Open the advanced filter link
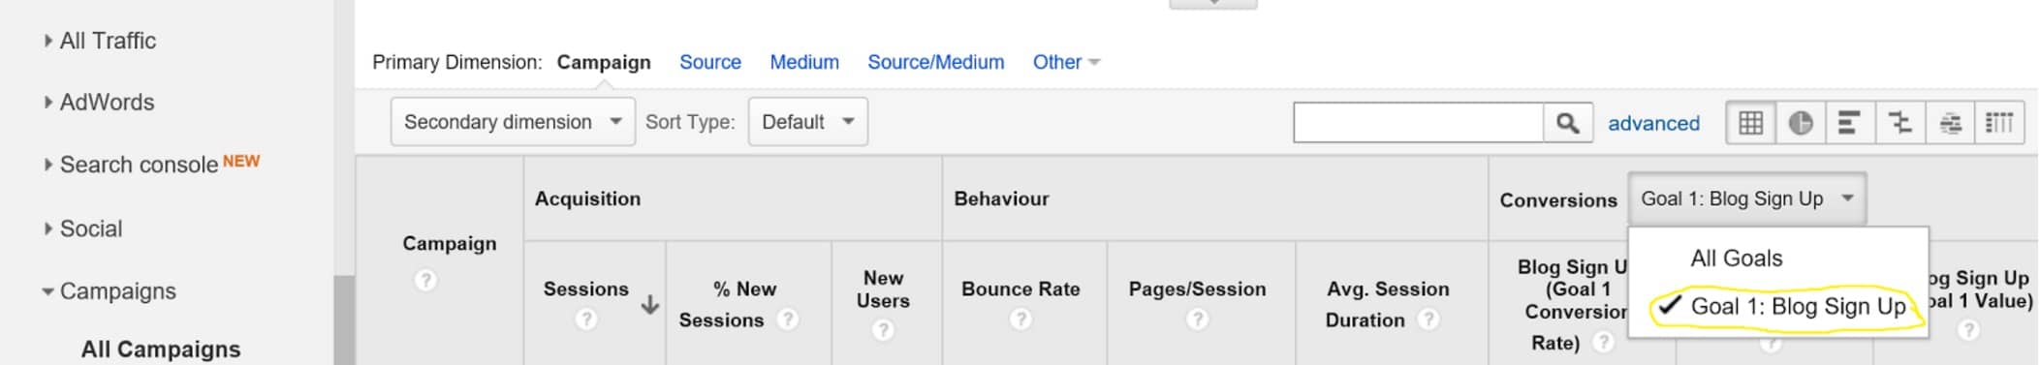The height and width of the screenshot is (365, 2040). click(x=1653, y=124)
